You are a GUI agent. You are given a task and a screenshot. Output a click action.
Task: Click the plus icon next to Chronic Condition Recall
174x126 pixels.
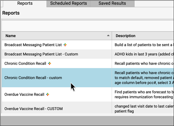tap(50, 63)
